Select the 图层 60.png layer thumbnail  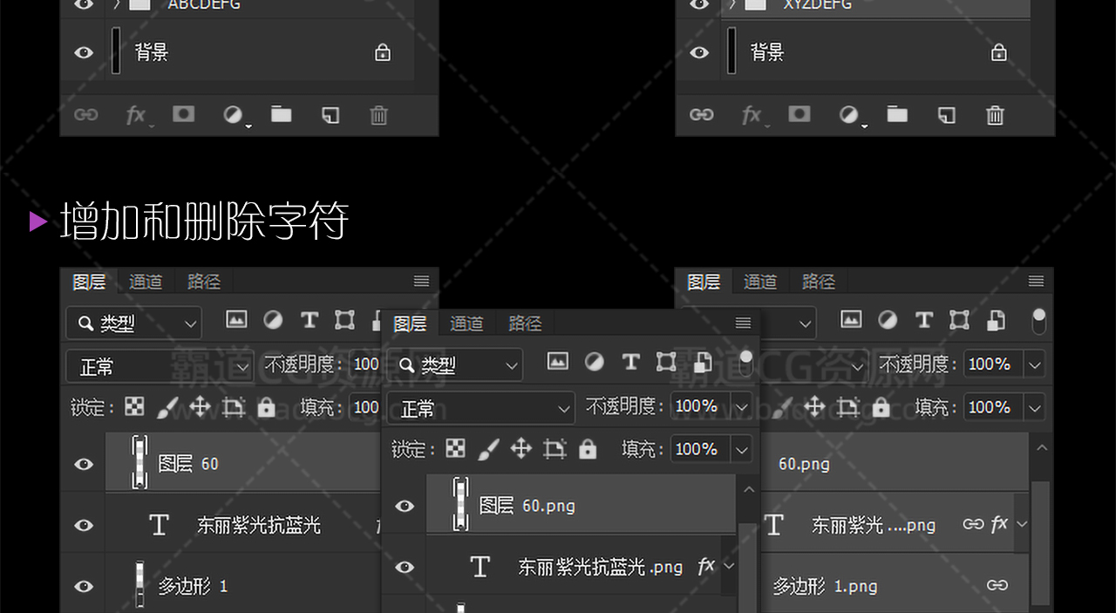tap(461, 505)
